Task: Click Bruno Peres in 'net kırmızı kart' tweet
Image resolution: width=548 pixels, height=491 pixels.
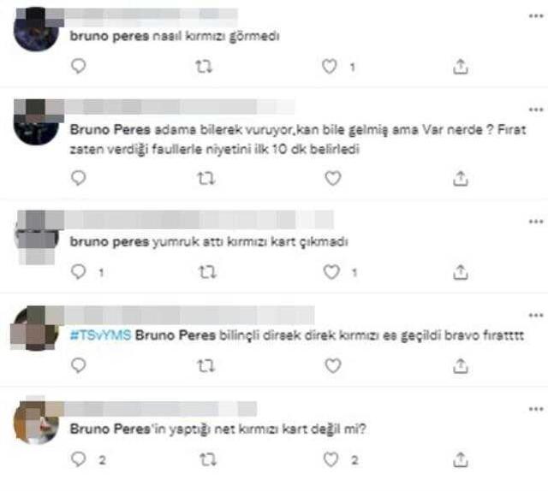Action: point(110,429)
